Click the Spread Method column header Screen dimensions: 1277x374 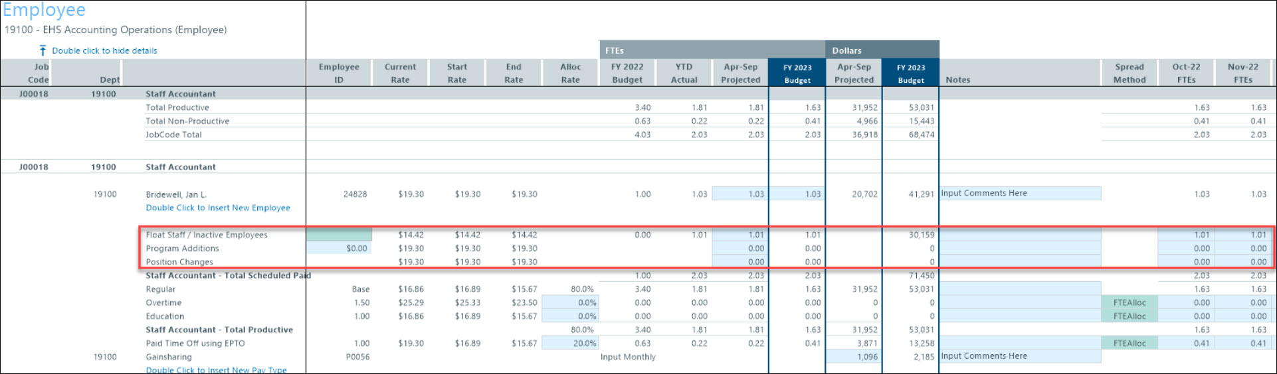[1129, 73]
